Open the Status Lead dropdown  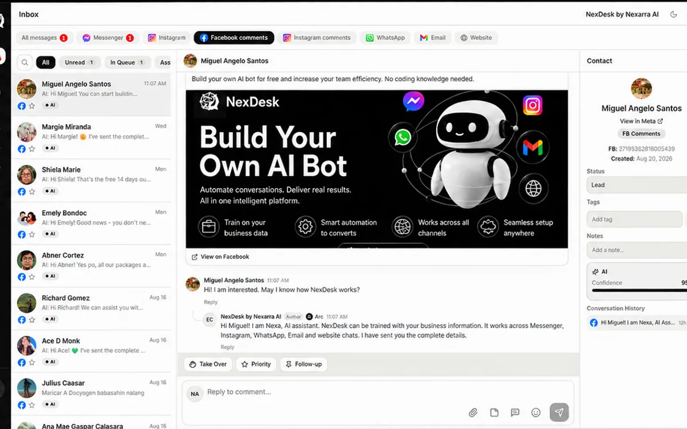637,185
